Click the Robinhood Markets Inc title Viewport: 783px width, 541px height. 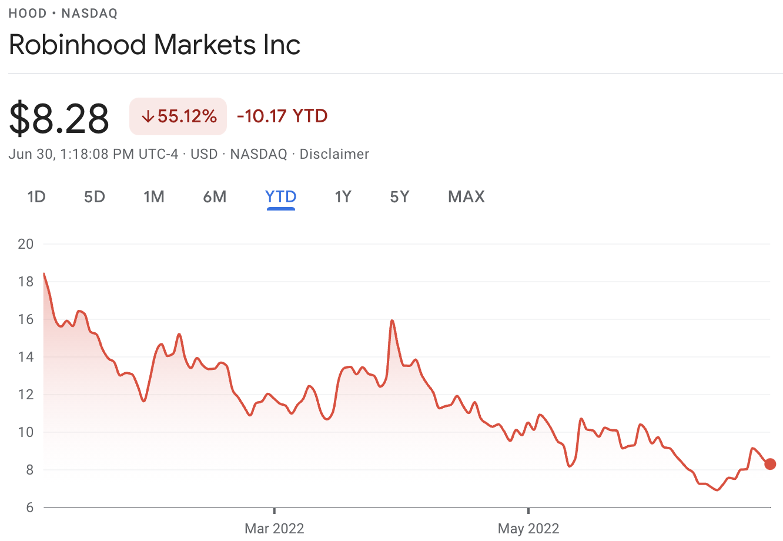coord(155,45)
